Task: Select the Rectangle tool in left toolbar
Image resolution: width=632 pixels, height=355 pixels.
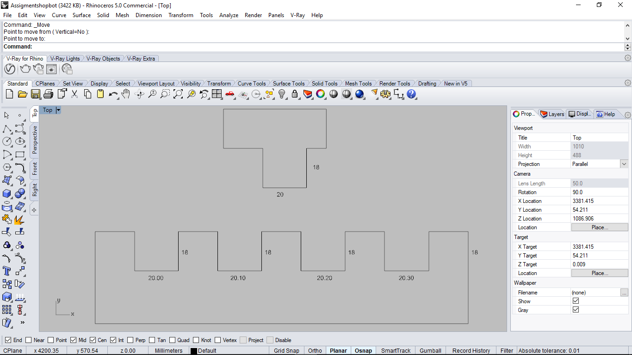Action: point(20,154)
